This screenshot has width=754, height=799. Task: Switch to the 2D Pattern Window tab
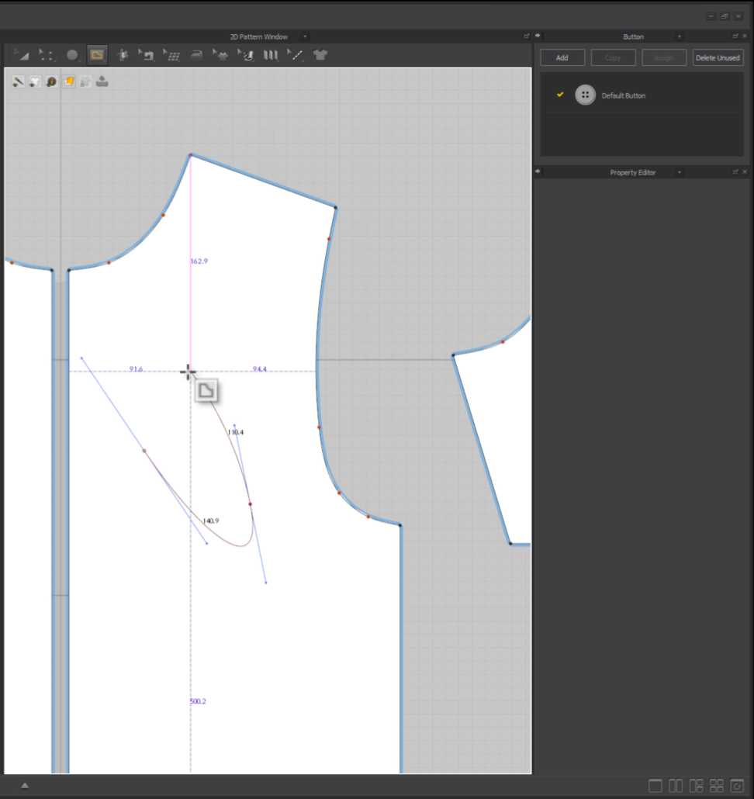point(260,36)
